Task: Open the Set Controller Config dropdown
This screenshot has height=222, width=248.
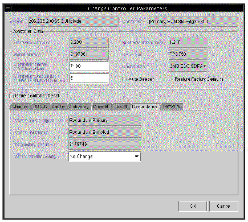Action: click(x=105, y=157)
